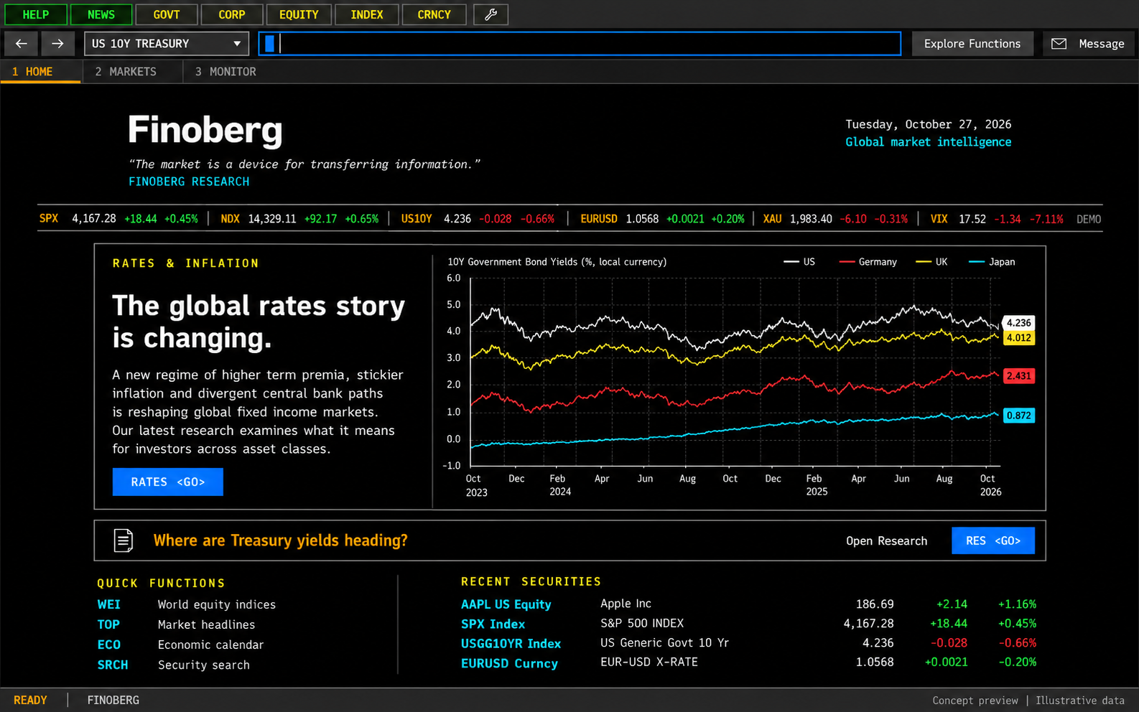Click the UK legend entry
This screenshot has width=1139, height=712.
tap(931, 262)
